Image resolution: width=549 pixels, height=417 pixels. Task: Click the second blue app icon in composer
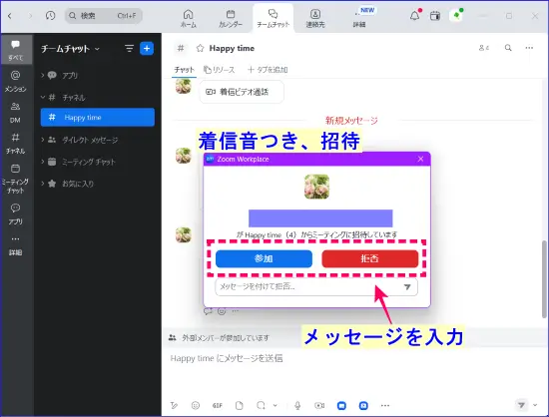(x=363, y=405)
